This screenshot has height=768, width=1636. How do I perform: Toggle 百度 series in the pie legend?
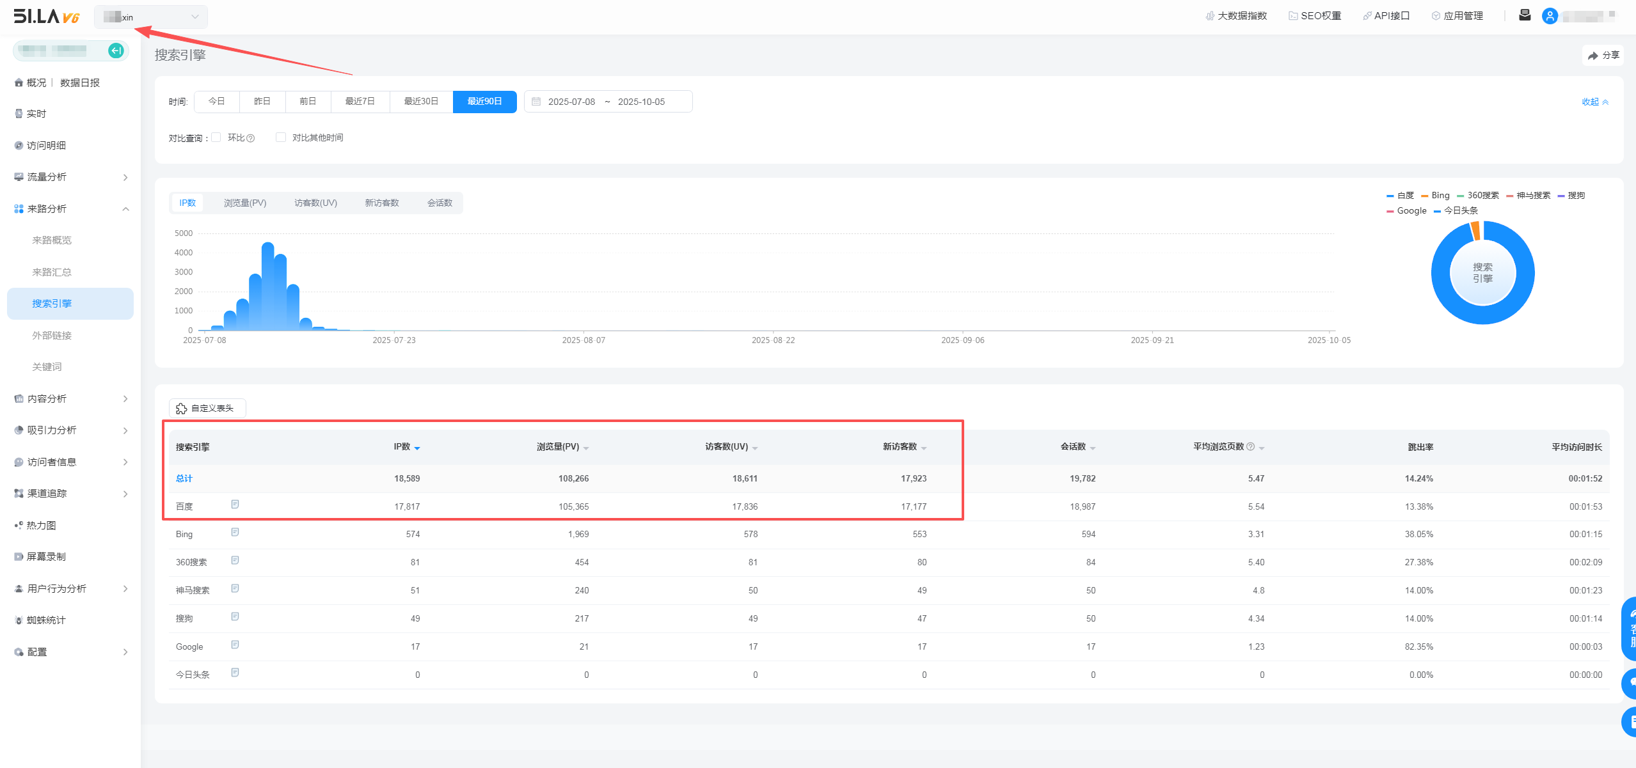pos(1400,196)
